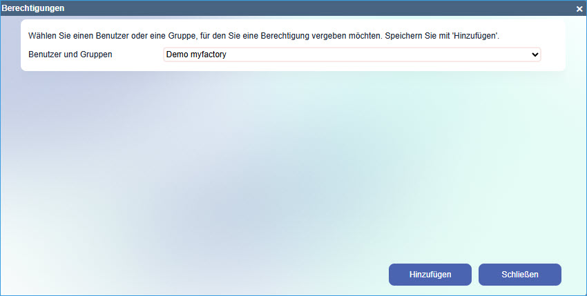Close the Berechtigungen dialog with X
This screenshot has height=296, width=587.
(579, 9)
